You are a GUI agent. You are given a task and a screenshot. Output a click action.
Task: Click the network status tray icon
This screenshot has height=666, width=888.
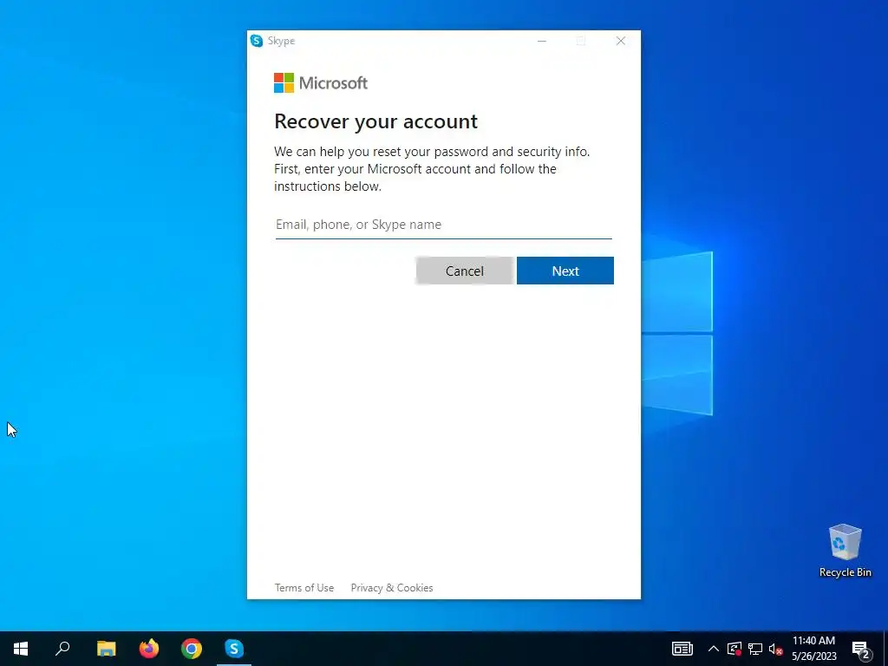point(755,649)
